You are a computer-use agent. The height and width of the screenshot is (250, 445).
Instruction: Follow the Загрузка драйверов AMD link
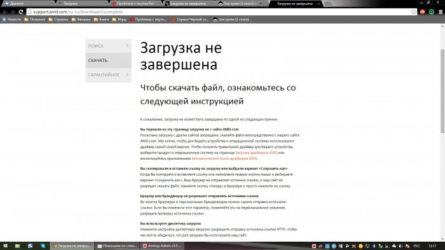pos(256,153)
